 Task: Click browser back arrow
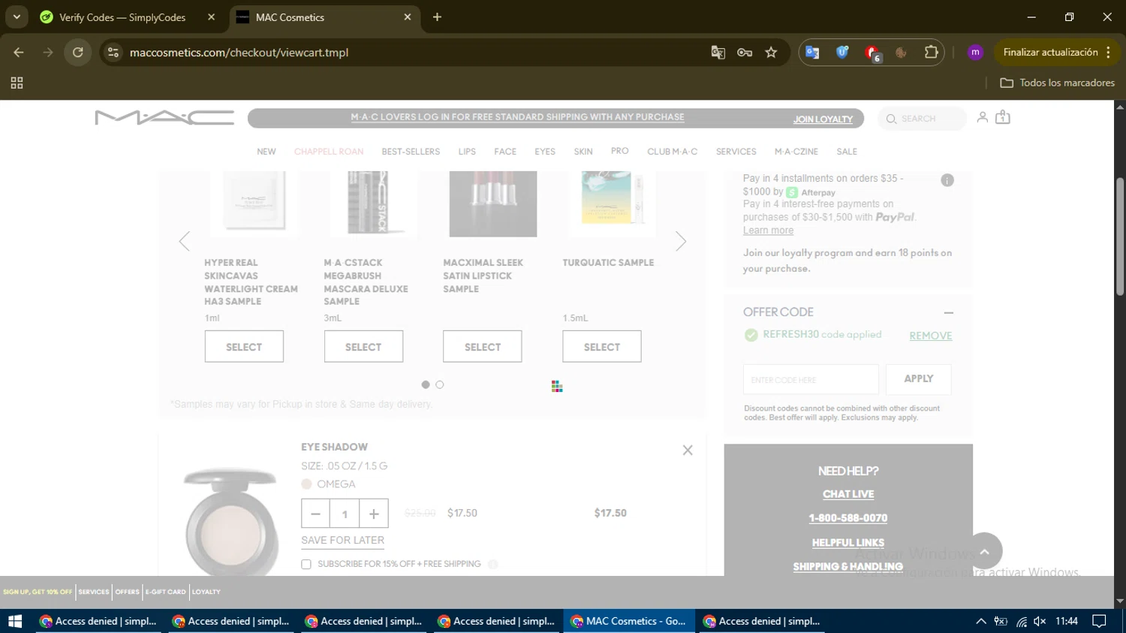[x=19, y=53]
